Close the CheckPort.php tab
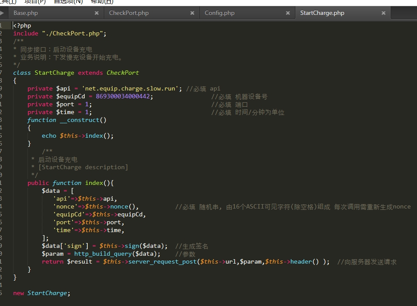Image resolution: width=417 pixels, height=306 pixels. click(x=192, y=13)
